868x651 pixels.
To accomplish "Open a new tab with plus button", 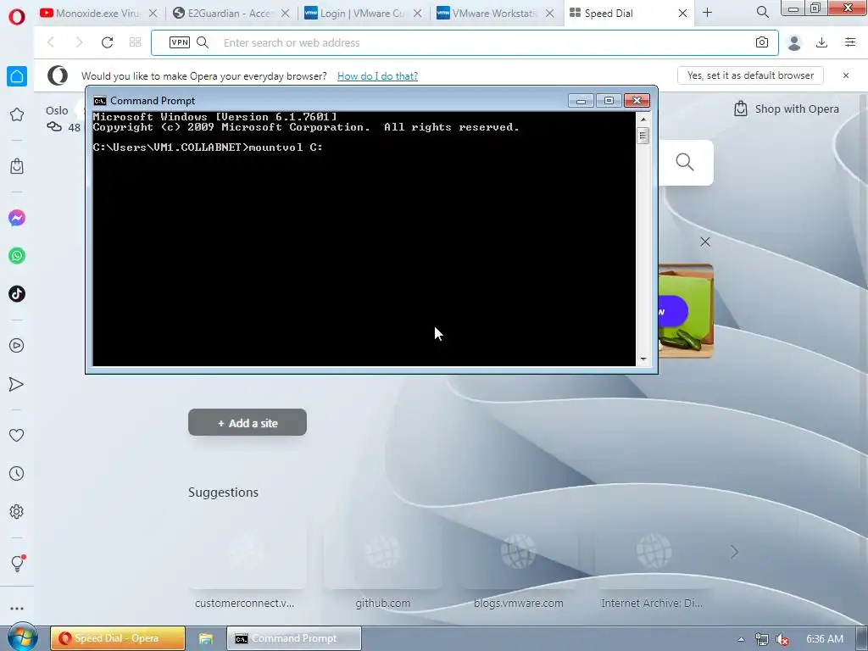I will tap(708, 13).
